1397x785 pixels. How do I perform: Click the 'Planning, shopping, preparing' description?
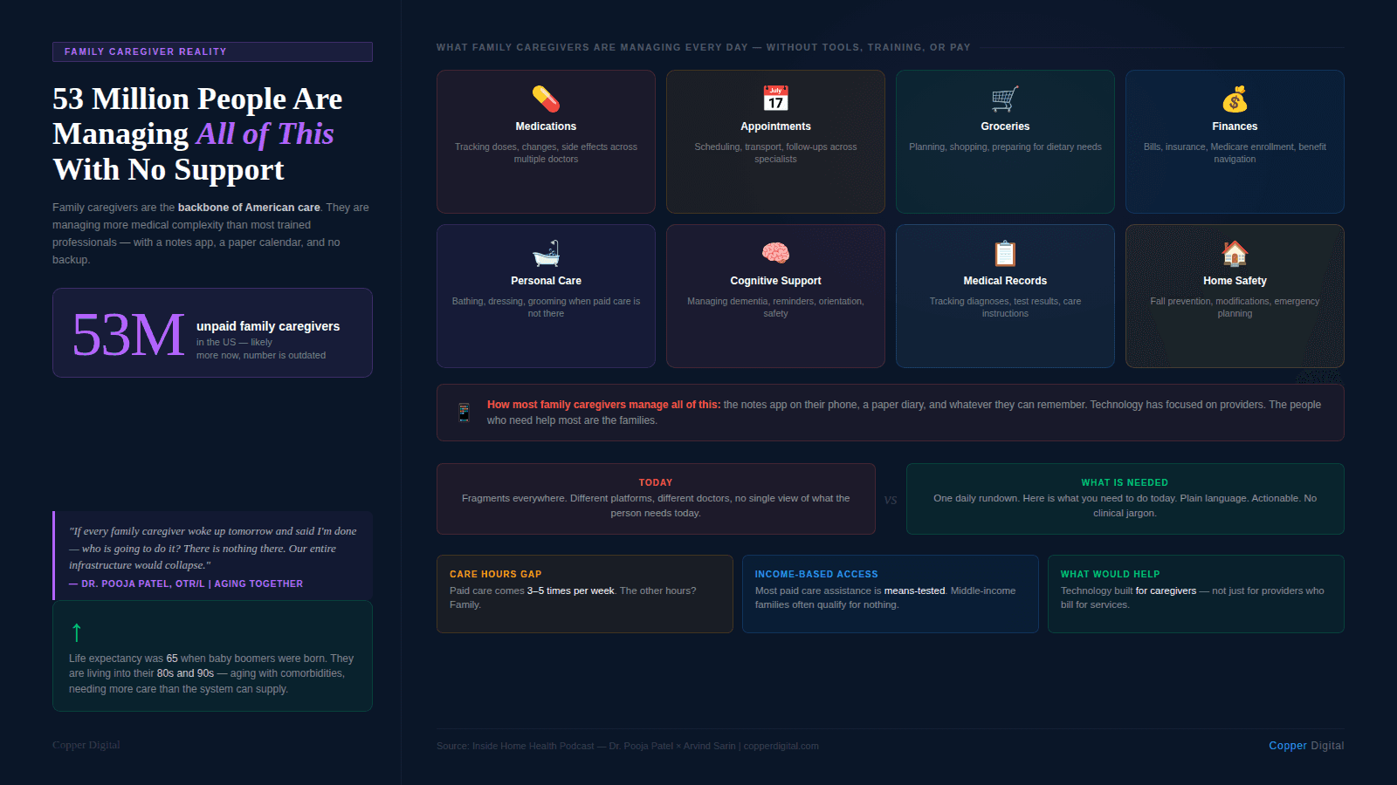pos(1005,147)
